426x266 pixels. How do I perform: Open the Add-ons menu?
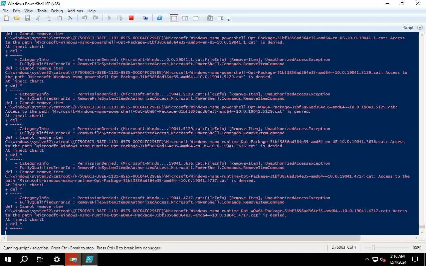(x=75, y=11)
